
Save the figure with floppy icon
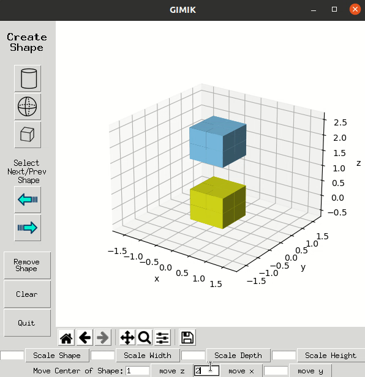point(187,338)
